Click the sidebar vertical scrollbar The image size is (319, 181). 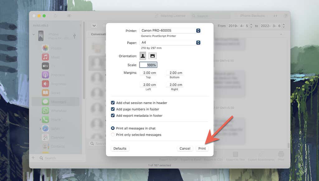(83, 61)
